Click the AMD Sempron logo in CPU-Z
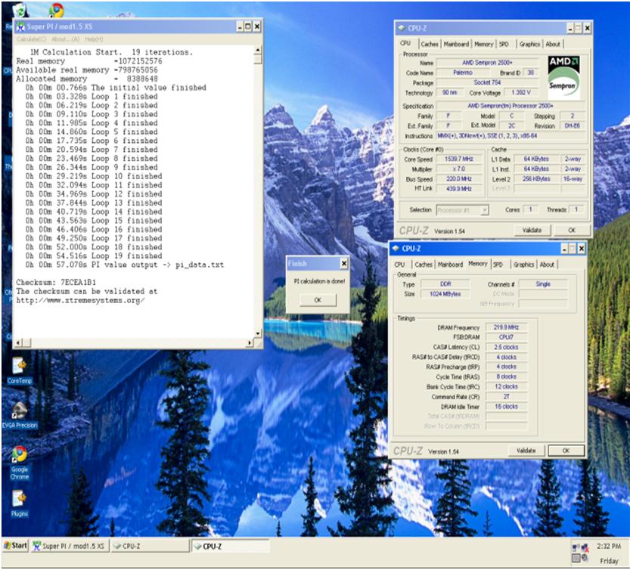The width and height of the screenshot is (630, 570). click(x=564, y=78)
